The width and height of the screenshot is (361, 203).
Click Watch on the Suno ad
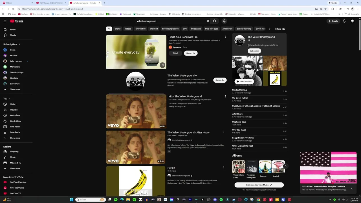tap(175, 53)
